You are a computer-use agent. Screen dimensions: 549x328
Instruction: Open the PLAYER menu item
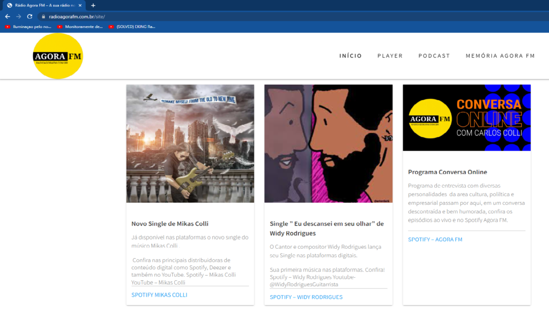[390, 56]
